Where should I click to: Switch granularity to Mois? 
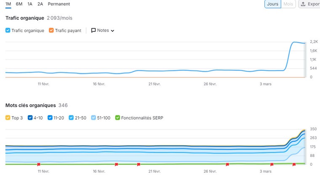[x=288, y=4]
